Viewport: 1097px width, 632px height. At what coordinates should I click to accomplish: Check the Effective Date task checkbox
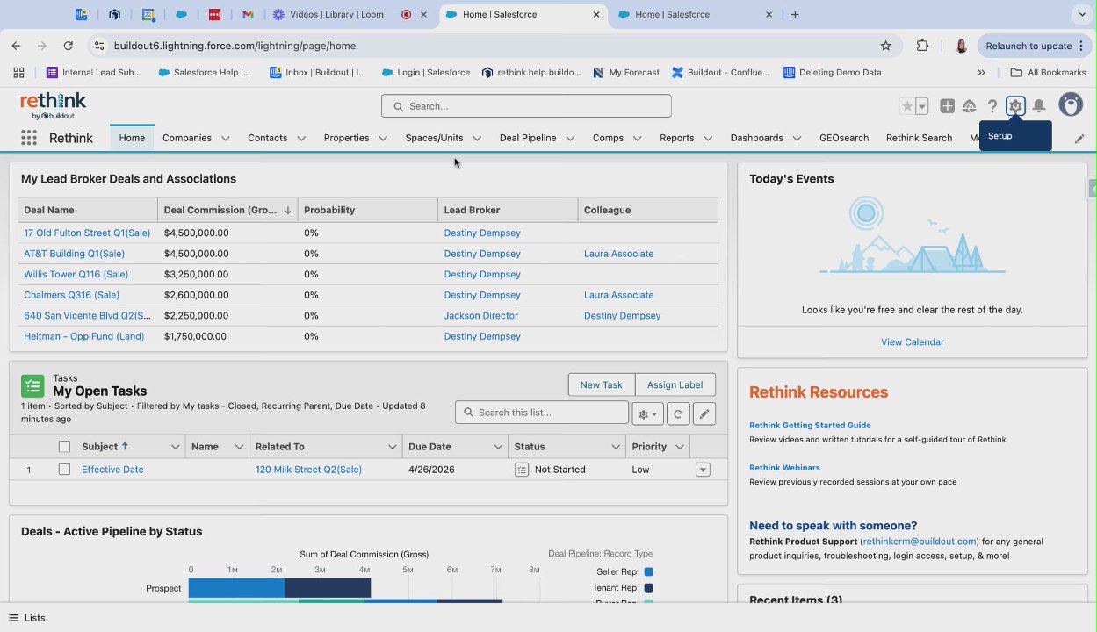click(x=64, y=470)
